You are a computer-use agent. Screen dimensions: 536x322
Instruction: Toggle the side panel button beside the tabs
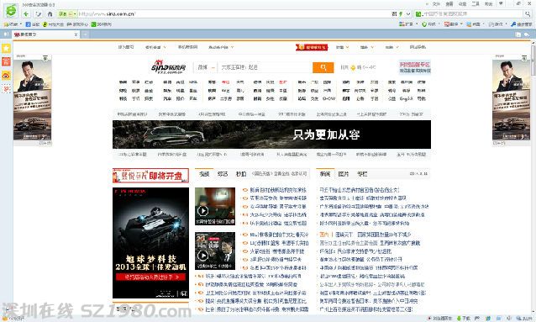coord(6,34)
